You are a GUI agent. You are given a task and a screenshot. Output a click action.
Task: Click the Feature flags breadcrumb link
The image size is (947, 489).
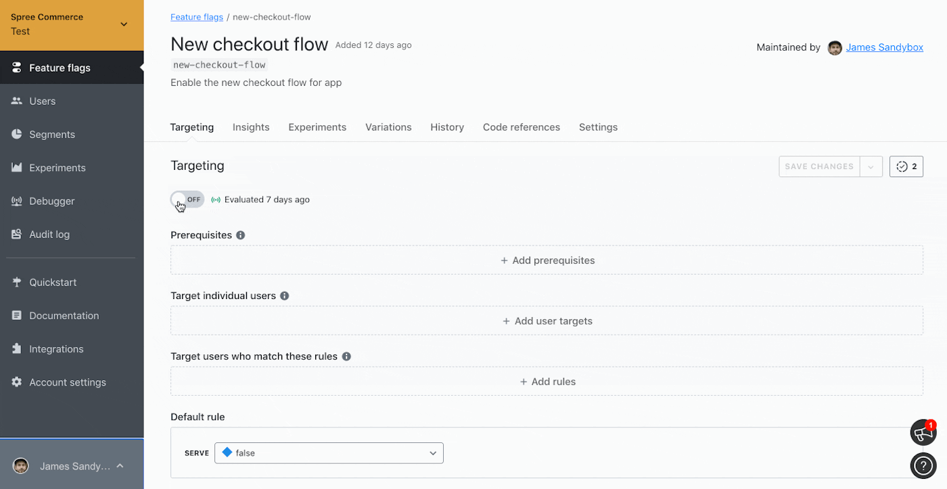click(x=197, y=17)
